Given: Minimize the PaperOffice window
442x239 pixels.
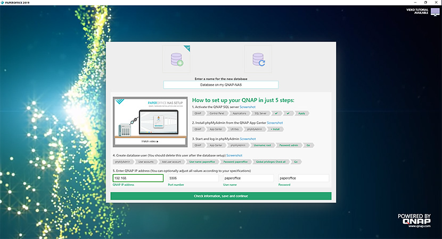Looking at the screenshot, I should 415,3.
